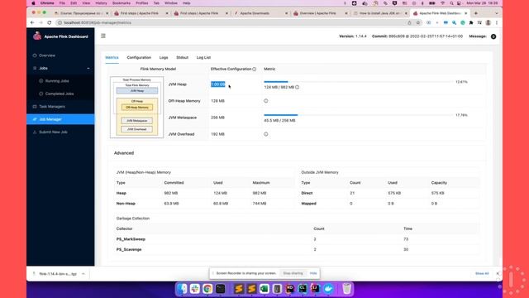Click the info icon beside 124 MB / 982 MB

click(298, 87)
